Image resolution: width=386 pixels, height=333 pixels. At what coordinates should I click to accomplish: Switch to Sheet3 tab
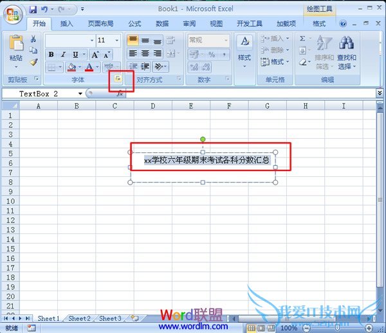[x=110, y=318]
